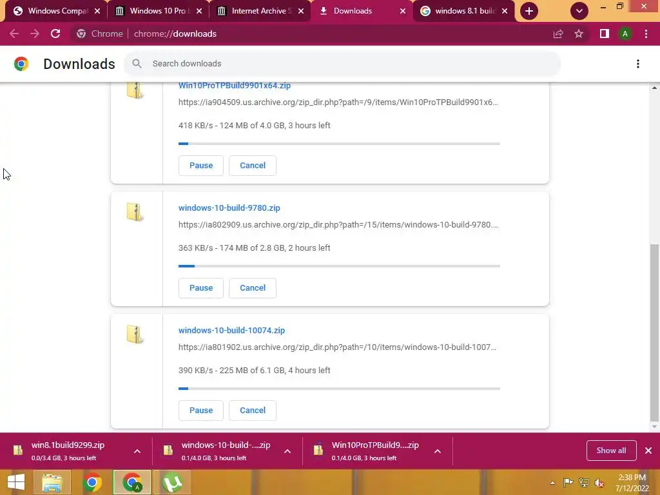Open Chrome's three-dot menu in the toolbar

pyautogui.click(x=646, y=34)
